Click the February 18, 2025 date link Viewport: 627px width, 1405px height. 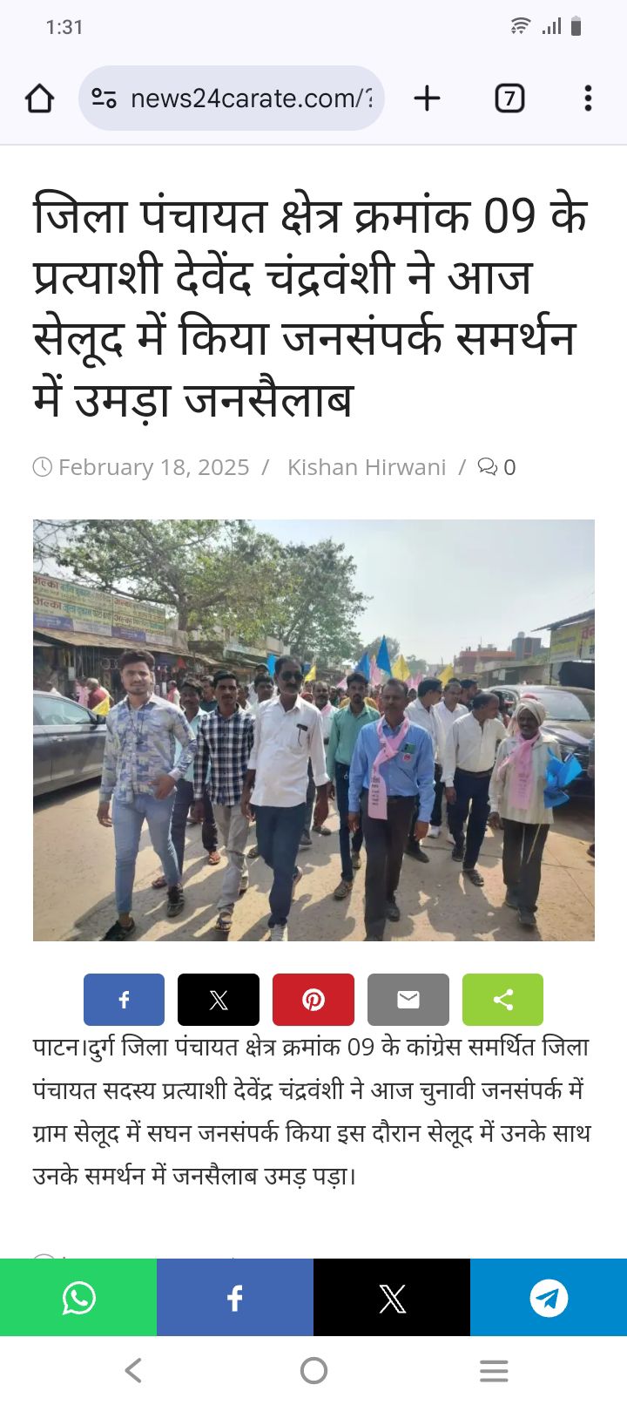[x=153, y=467]
